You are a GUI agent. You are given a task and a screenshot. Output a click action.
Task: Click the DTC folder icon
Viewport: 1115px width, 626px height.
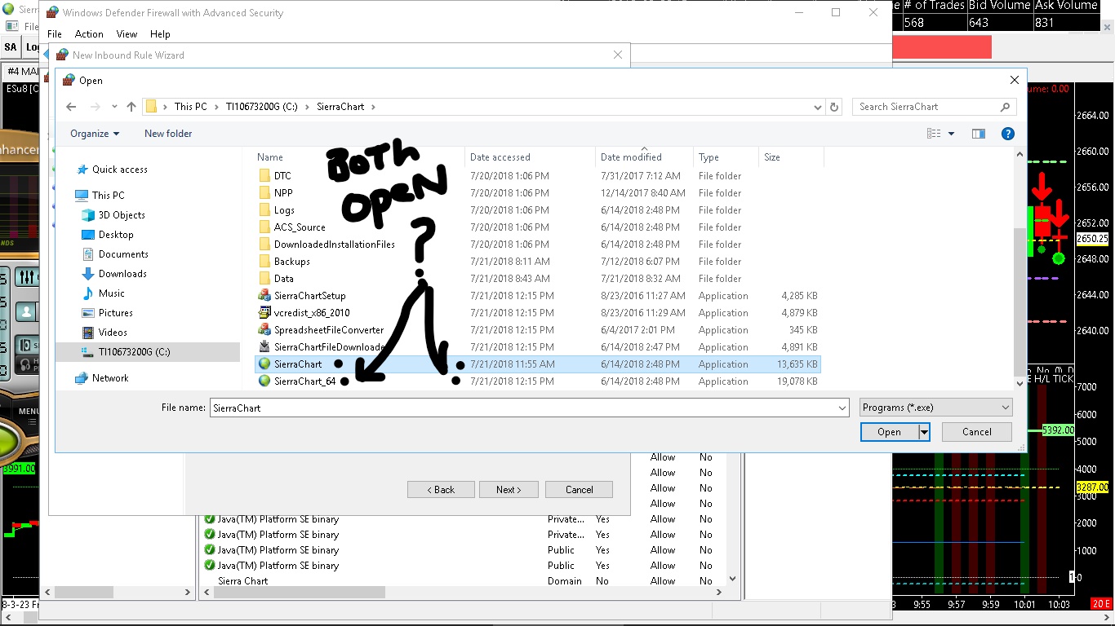click(x=264, y=176)
